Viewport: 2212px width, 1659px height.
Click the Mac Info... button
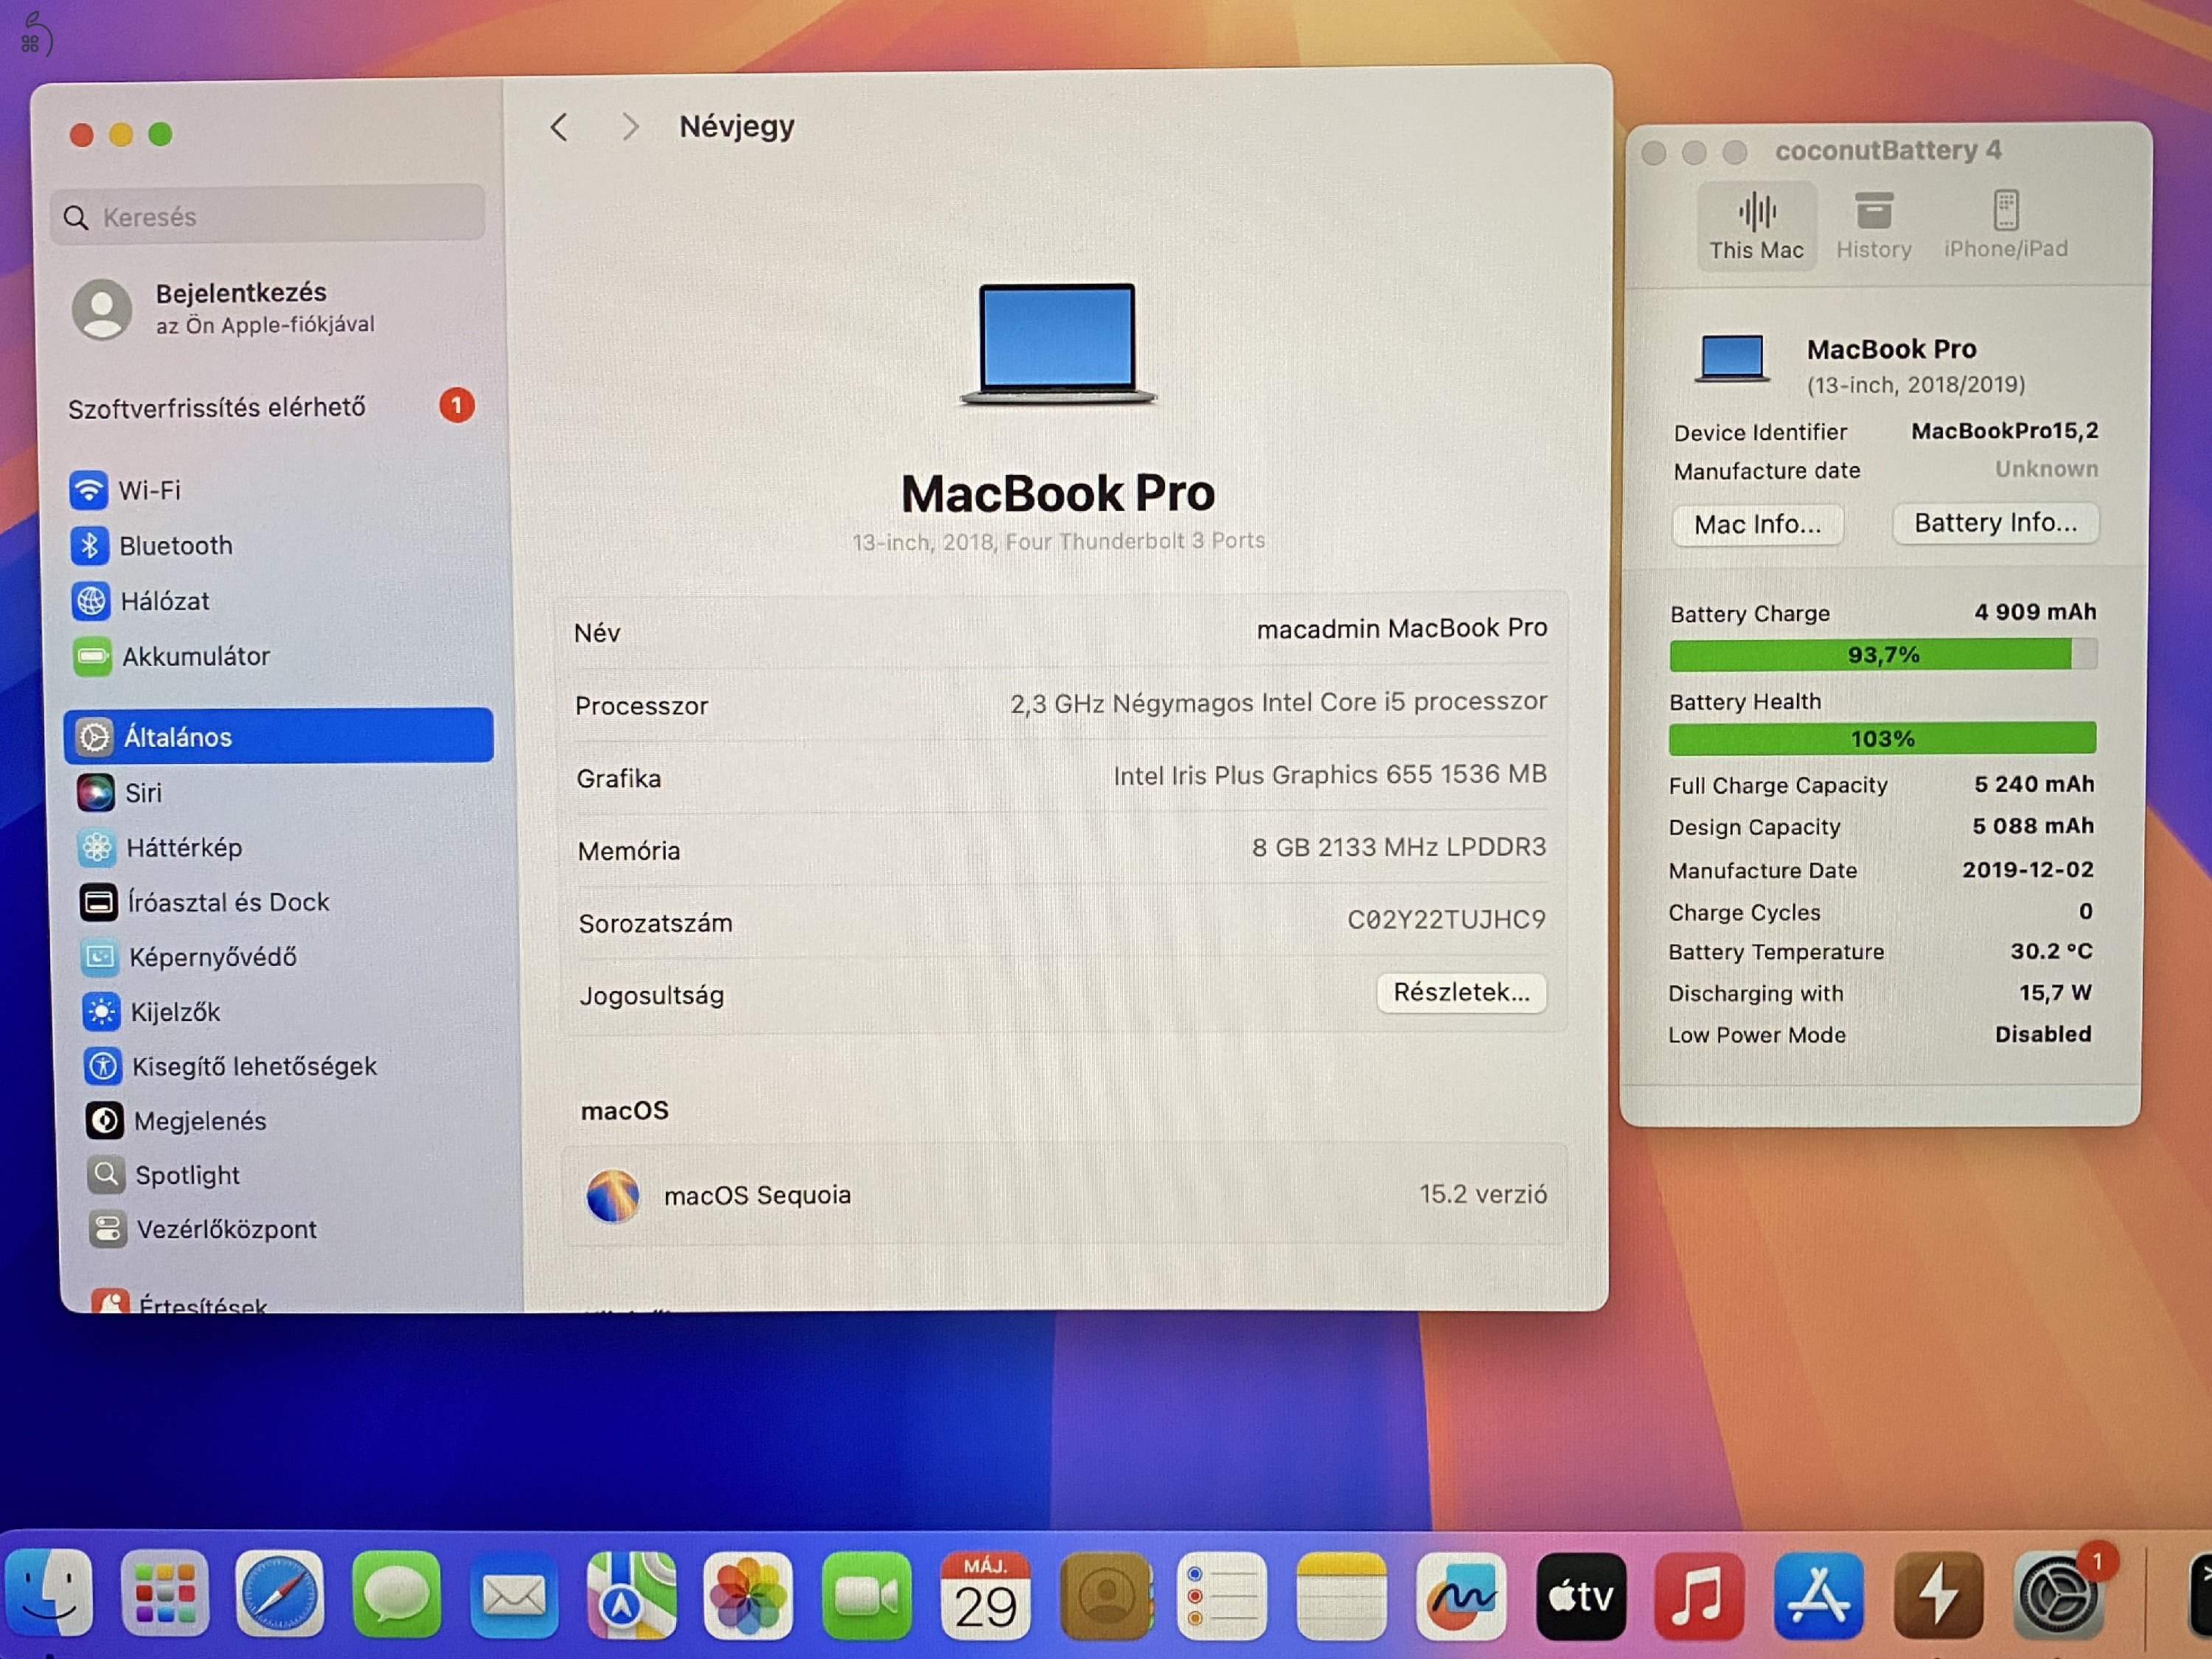pyautogui.click(x=1757, y=524)
